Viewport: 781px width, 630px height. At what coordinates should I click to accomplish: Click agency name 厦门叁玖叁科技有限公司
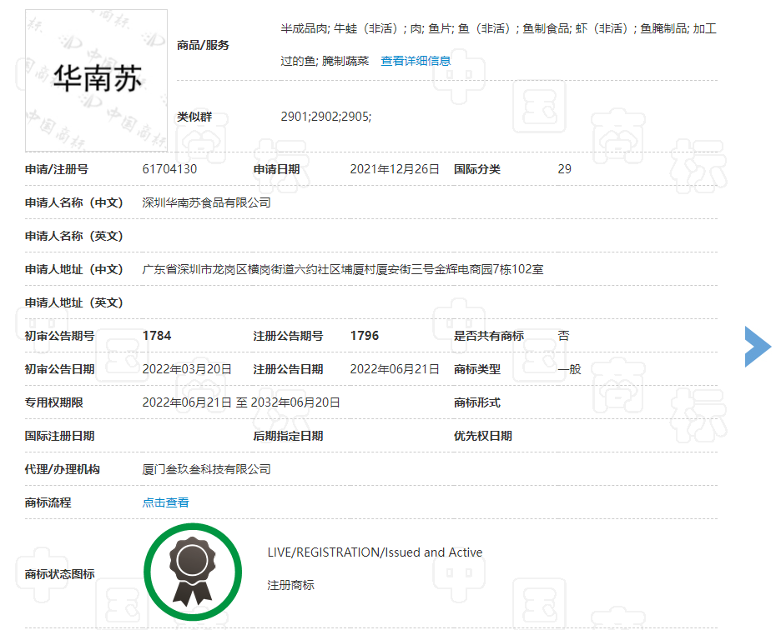(206, 469)
